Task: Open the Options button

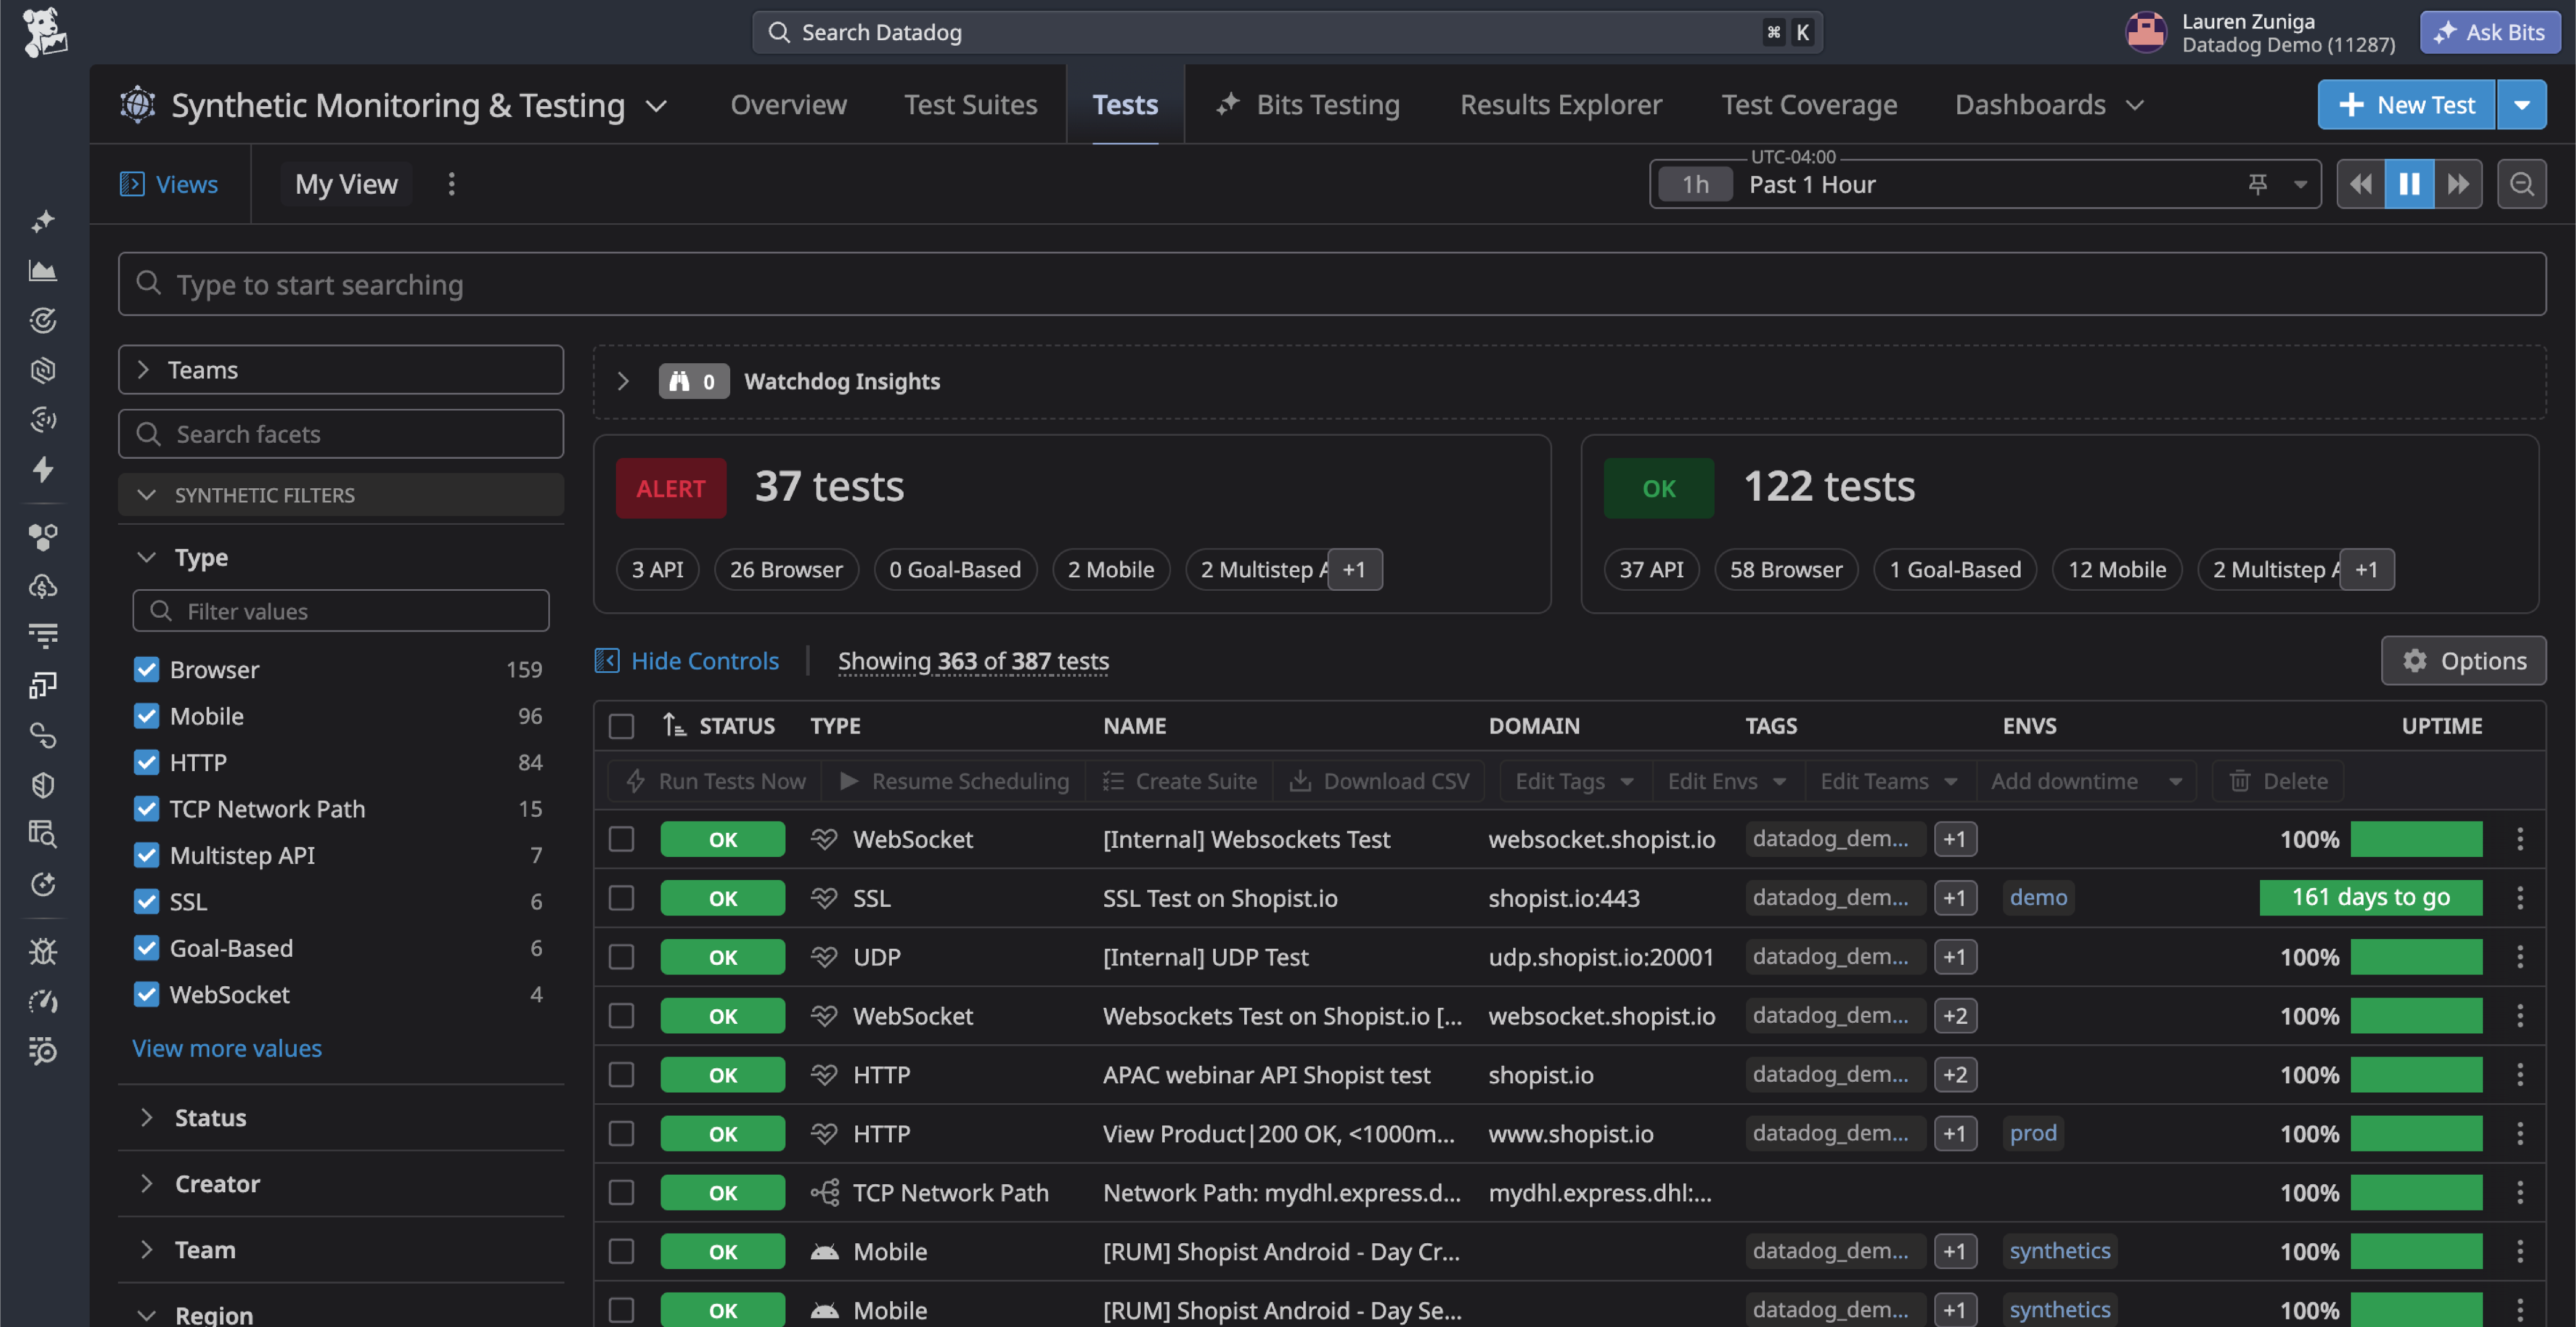Action: 2463,661
